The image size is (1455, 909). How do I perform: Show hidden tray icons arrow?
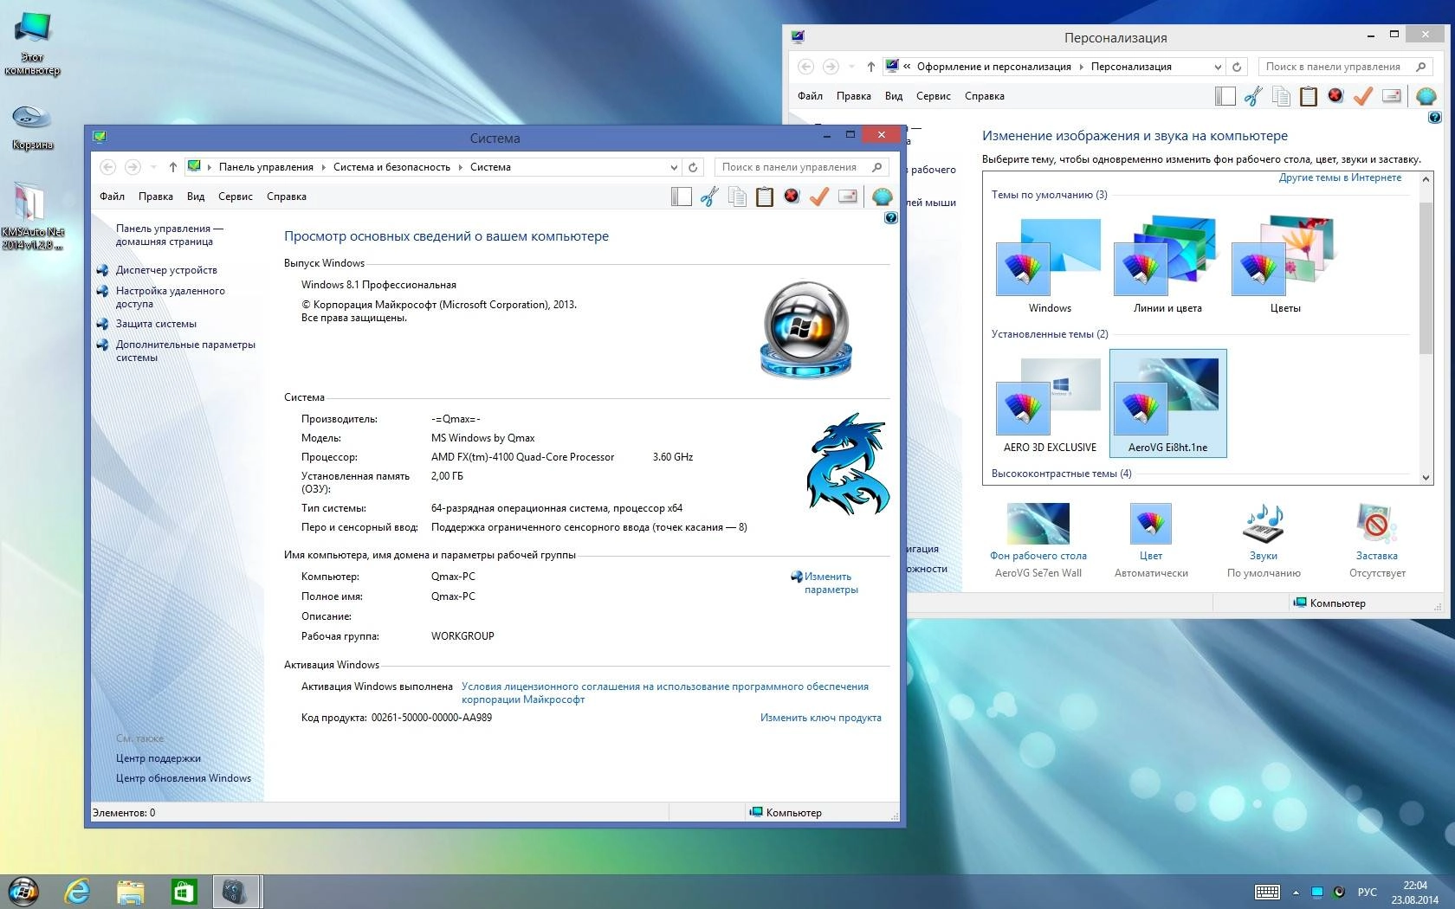pyautogui.click(x=1296, y=893)
